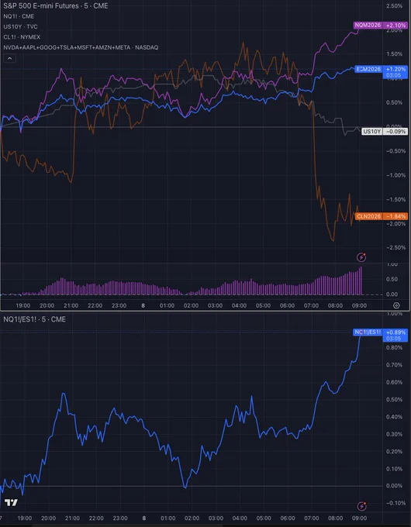Click the NQ1!/ES1! +0.89% price label
411x527 pixels.
381,335
